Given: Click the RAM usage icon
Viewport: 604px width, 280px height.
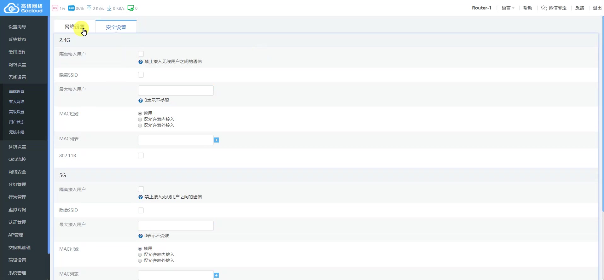Looking at the screenshot, I should coord(72,8).
